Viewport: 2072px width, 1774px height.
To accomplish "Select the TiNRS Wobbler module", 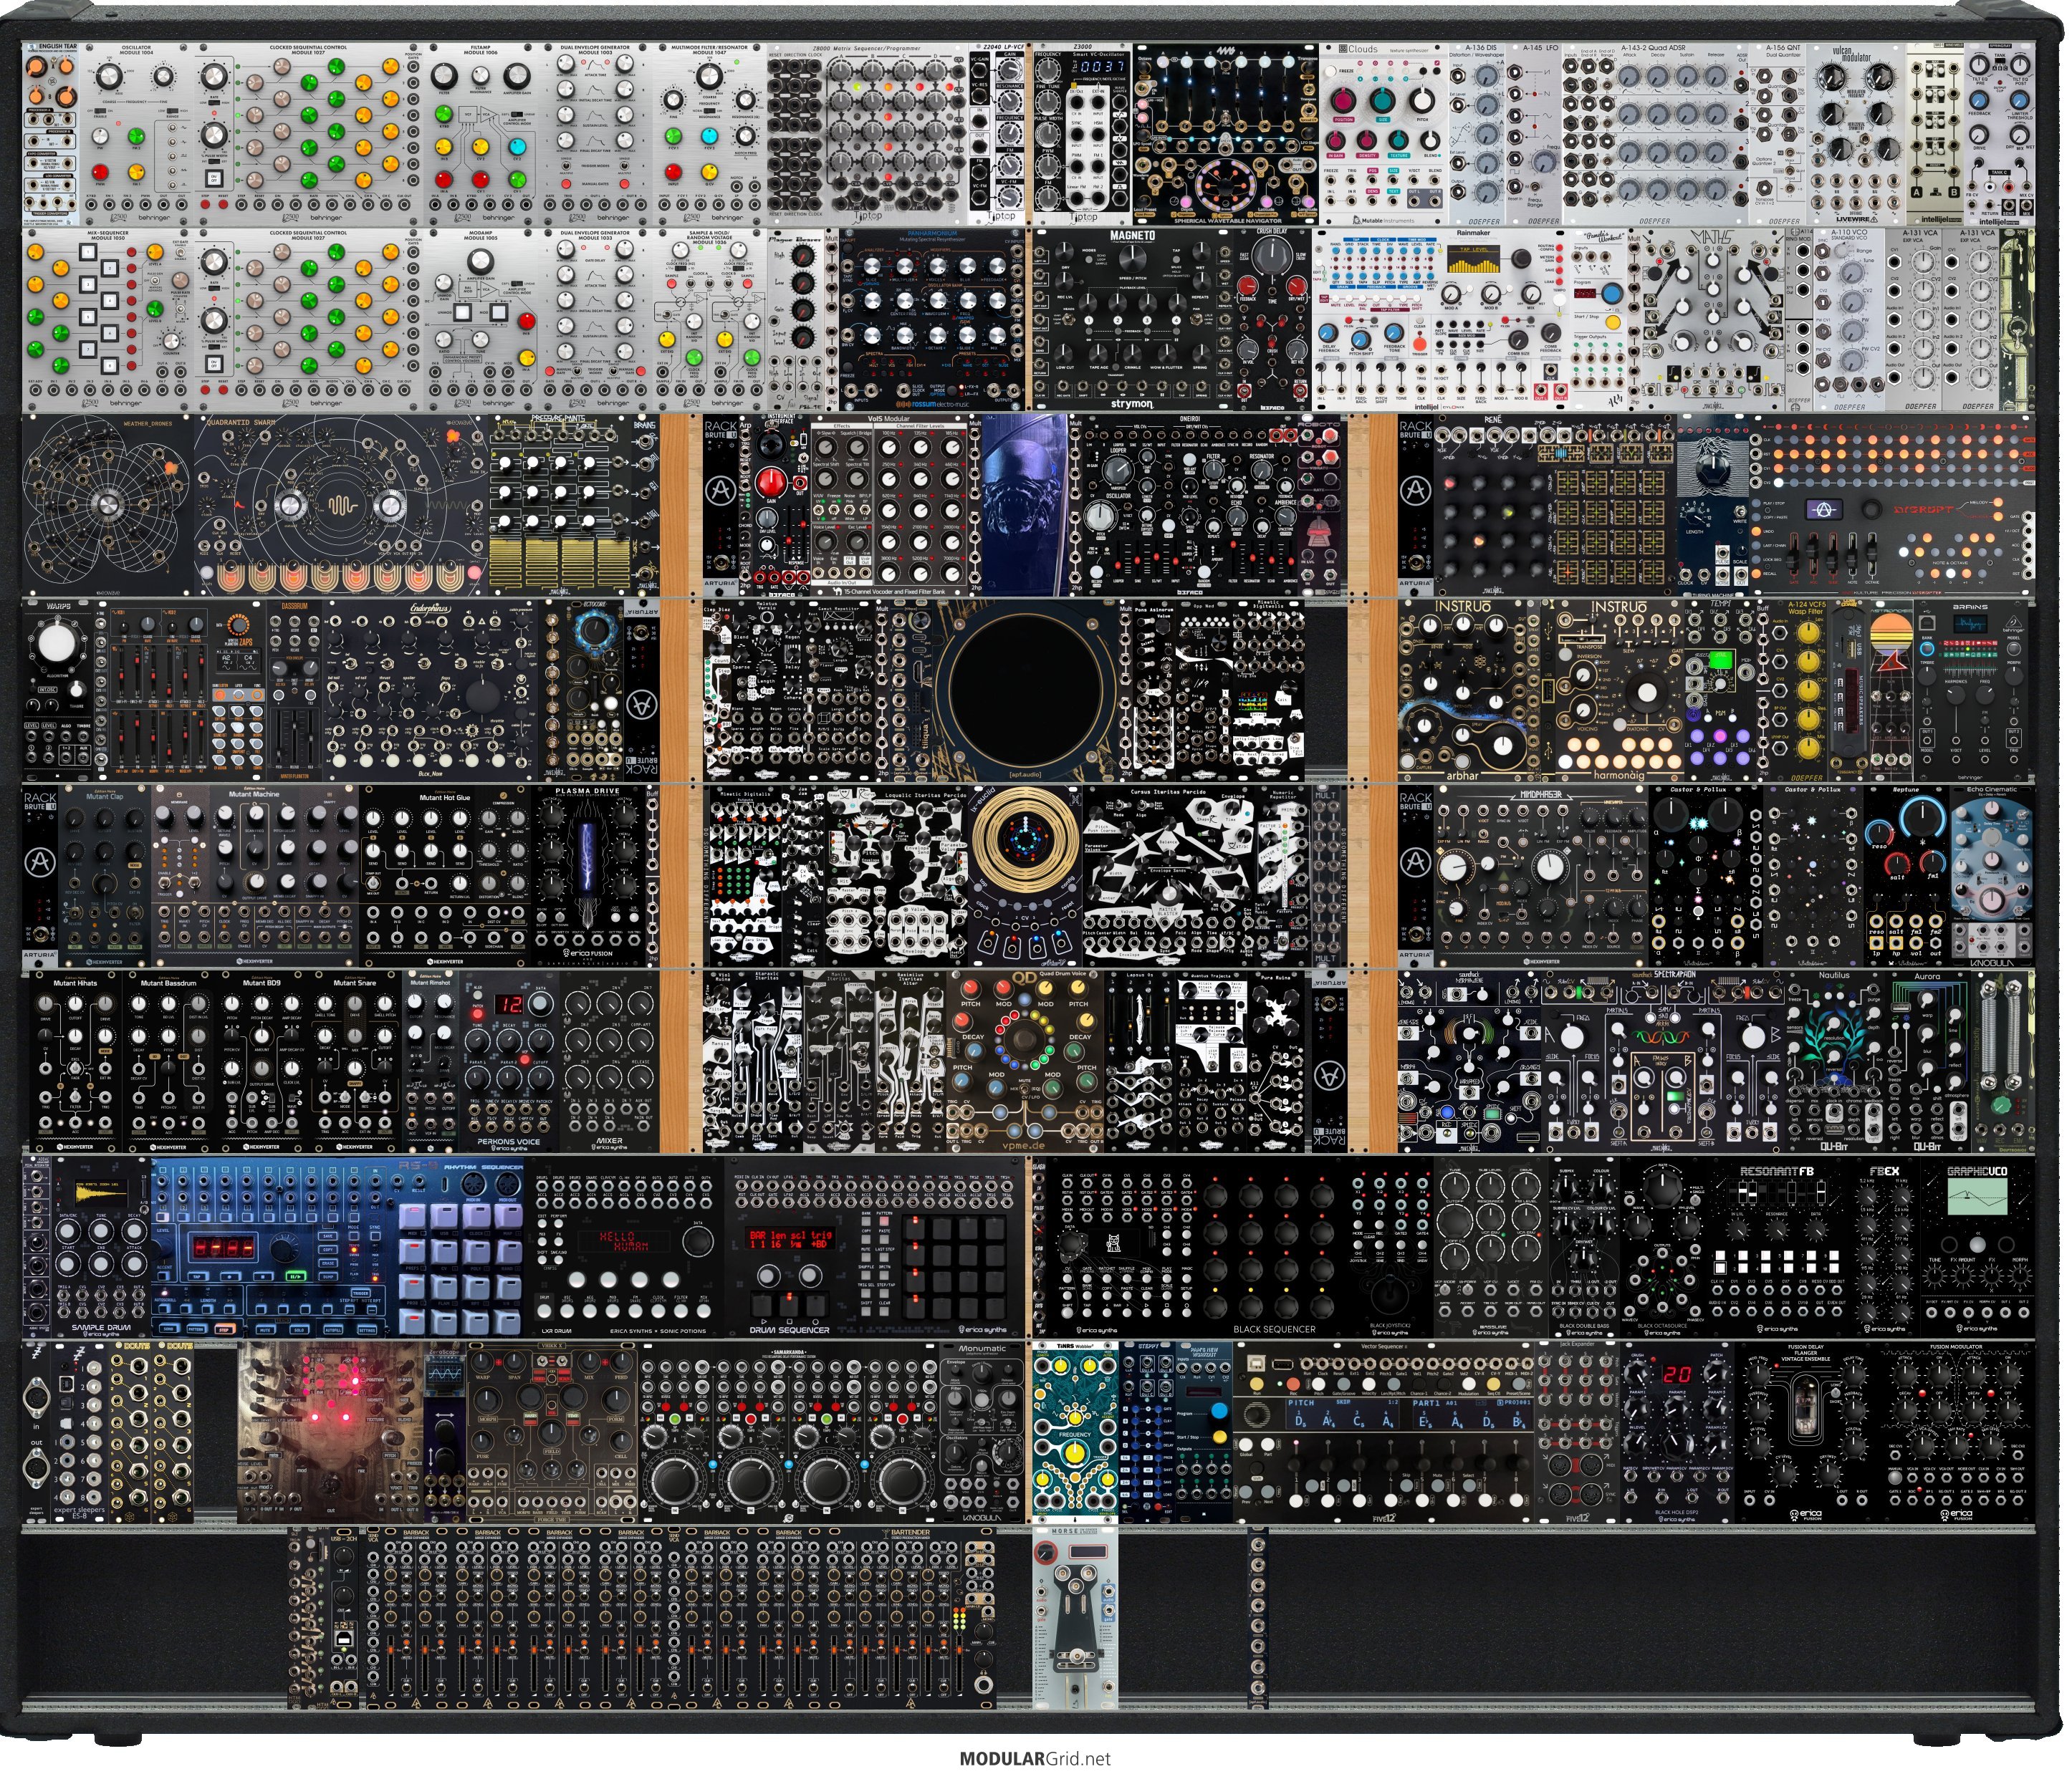I will point(1076,1433).
